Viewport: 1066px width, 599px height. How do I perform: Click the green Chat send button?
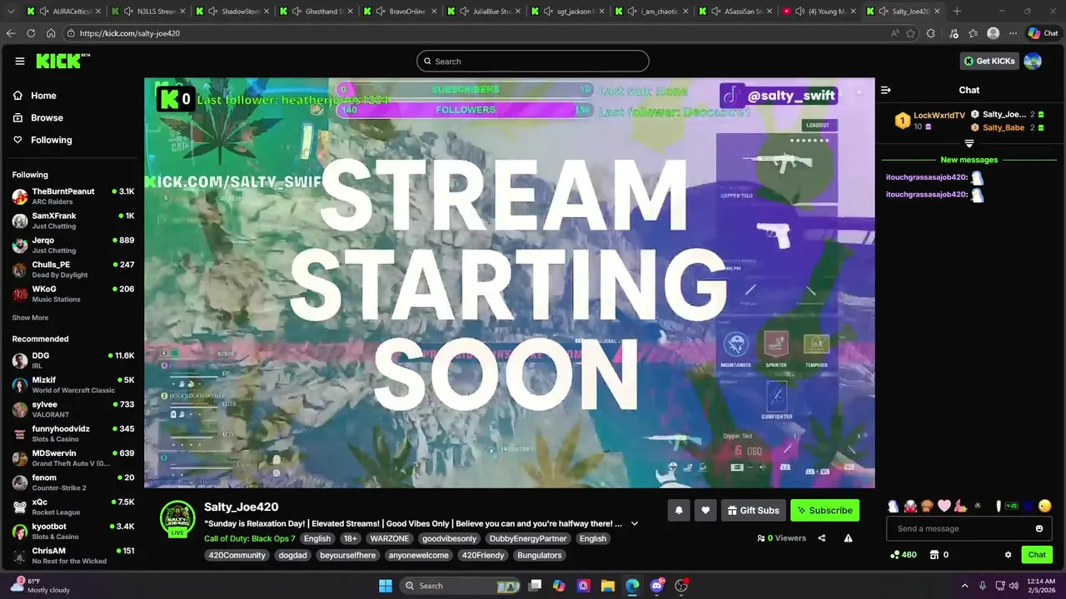[1037, 555]
